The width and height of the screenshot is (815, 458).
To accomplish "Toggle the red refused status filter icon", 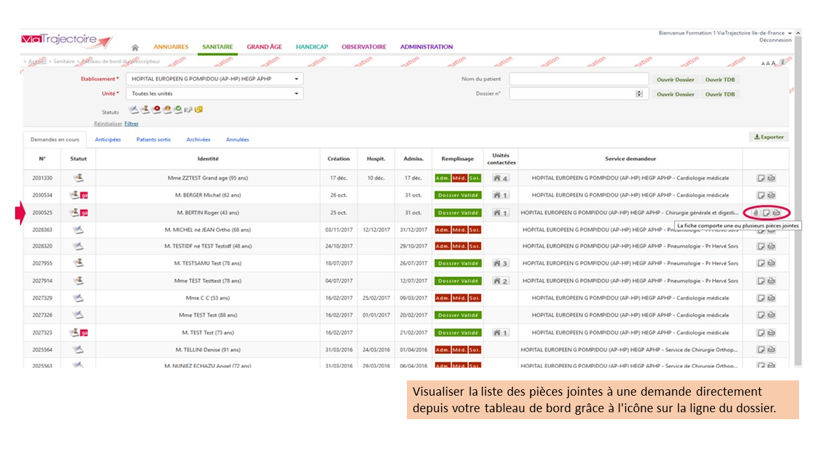I will tap(156, 109).
